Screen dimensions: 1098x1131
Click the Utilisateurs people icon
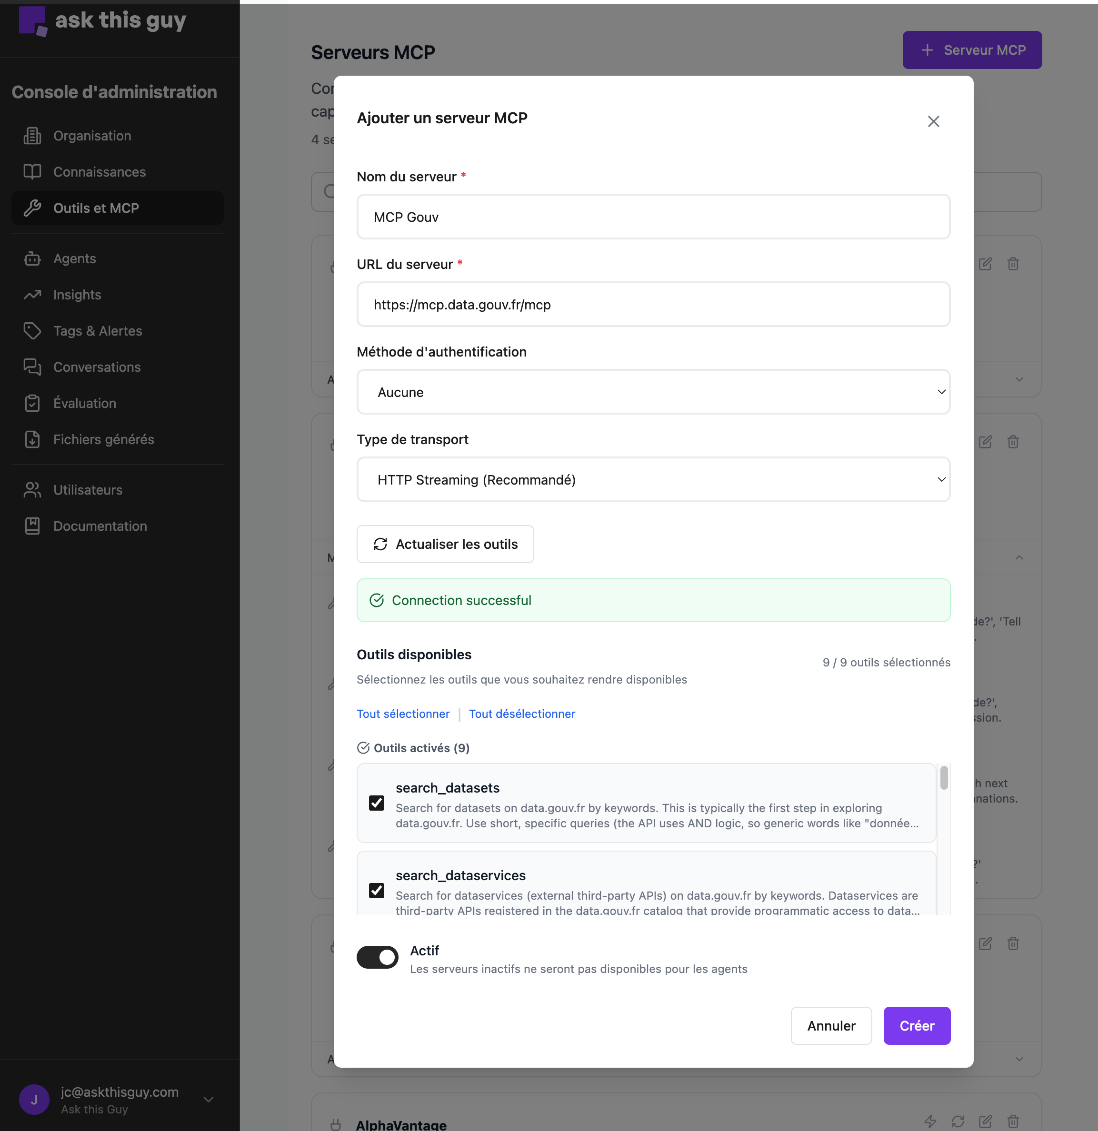(32, 490)
